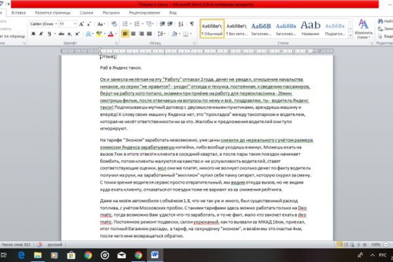Screen dimensions: 393x262
Task: Click the Bullets list icon
Action: pos(125,24)
